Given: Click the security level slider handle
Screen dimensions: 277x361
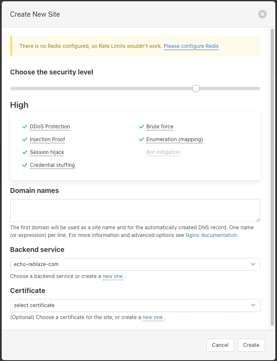Looking at the screenshot, I should tap(196, 89).
